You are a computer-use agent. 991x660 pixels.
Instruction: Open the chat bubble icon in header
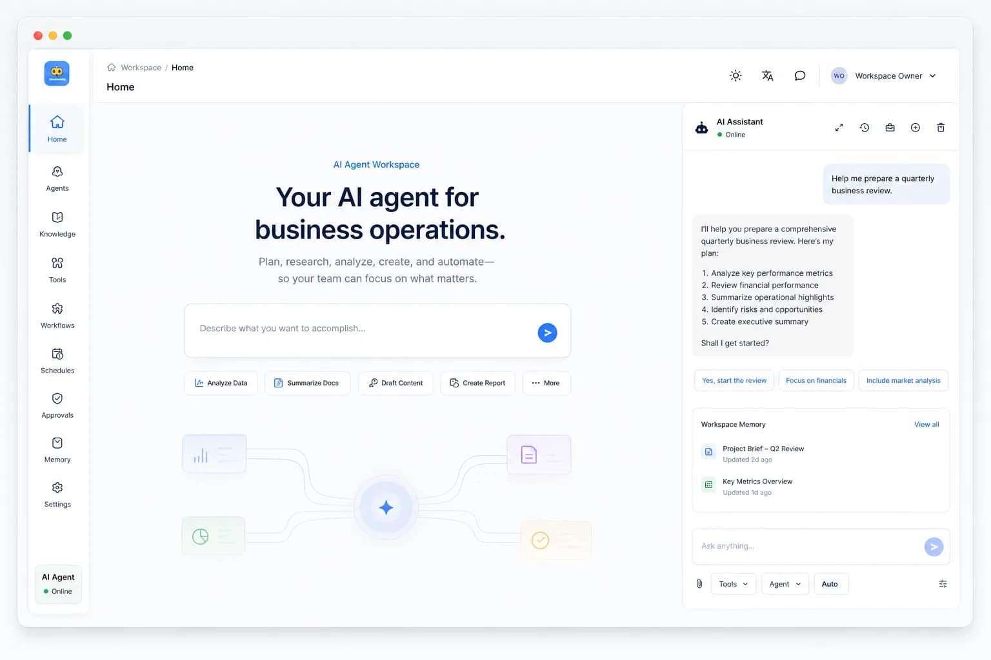click(800, 75)
